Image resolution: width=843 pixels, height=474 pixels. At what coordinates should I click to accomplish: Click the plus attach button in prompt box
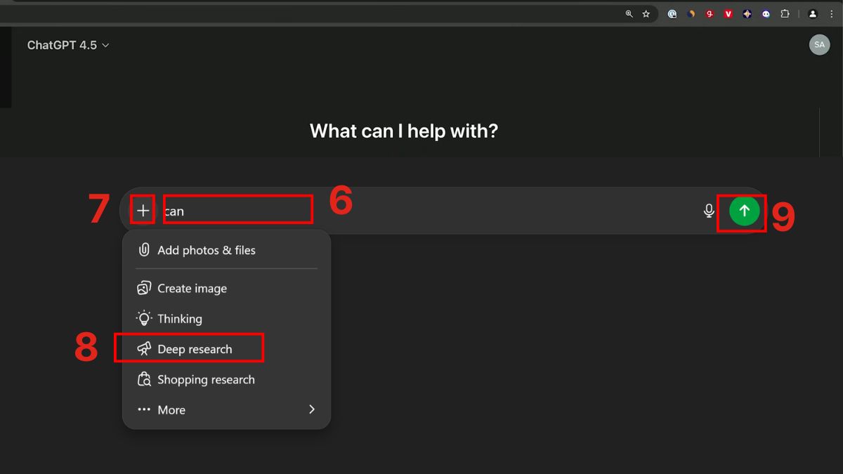coord(143,210)
